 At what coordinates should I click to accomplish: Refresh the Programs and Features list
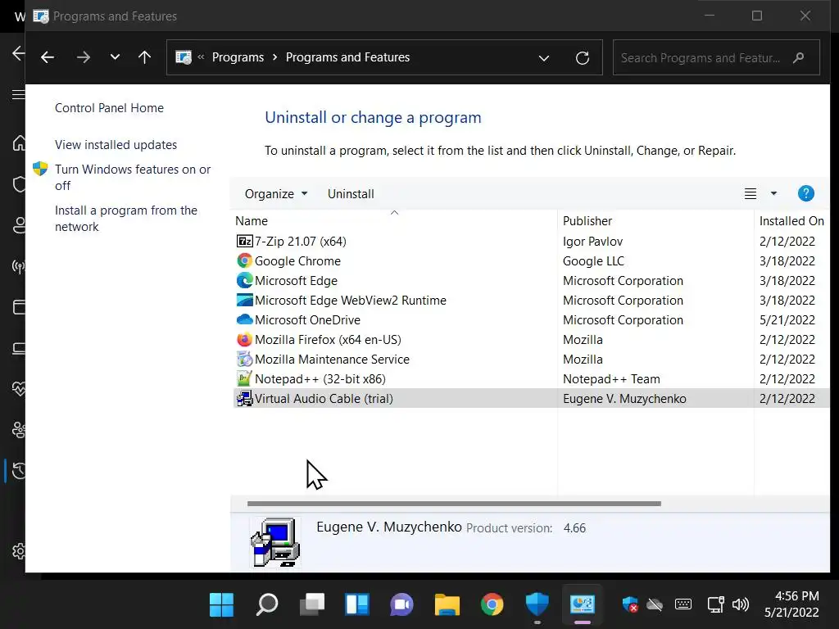point(583,58)
